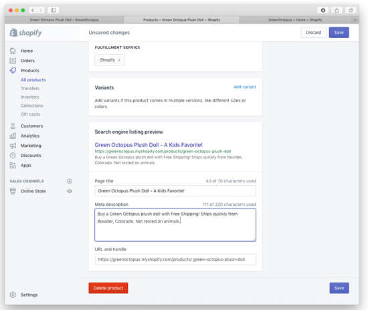Viewport: 368px width, 310px height.
Task: Click the bottom Save button
Action: click(339, 288)
